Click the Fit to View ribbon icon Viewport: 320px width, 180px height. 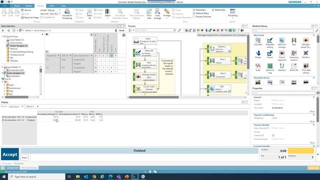tap(149, 14)
